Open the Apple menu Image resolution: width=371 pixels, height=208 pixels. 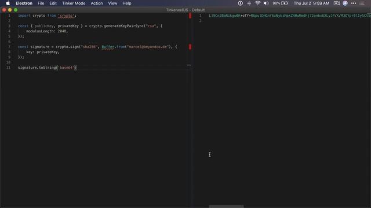[x=8, y=3]
